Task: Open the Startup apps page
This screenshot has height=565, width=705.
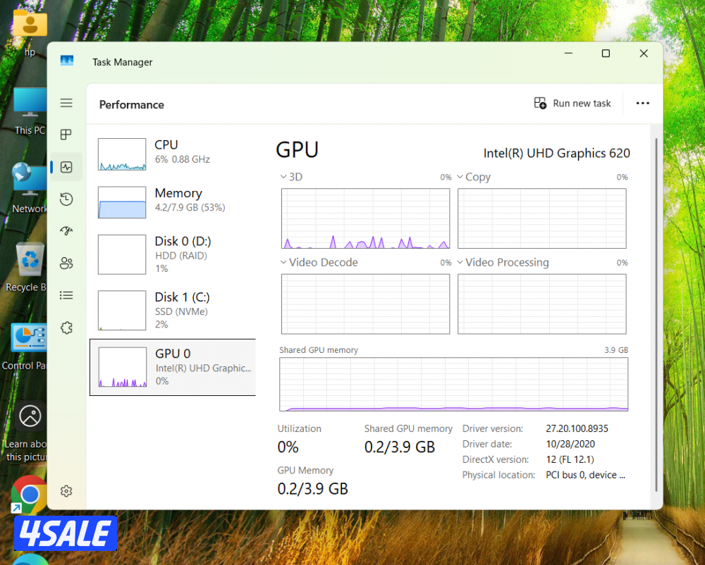Action: [x=66, y=230]
